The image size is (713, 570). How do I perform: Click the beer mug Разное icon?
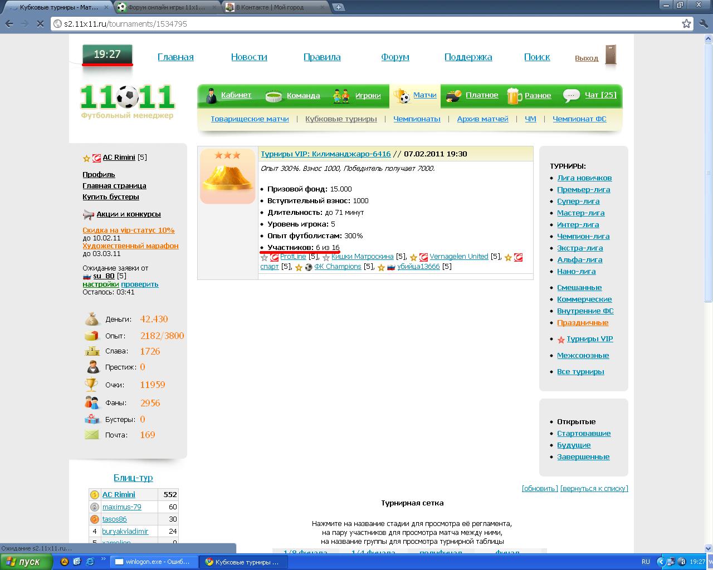coord(514,96)
